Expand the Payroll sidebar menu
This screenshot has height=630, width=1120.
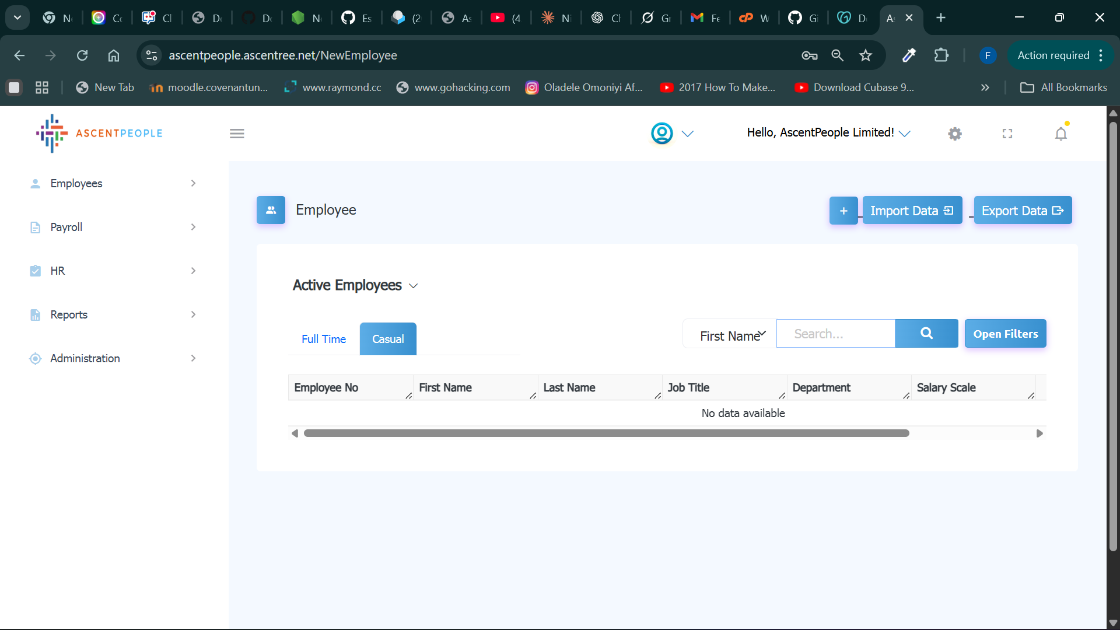click(x=113, y=227)
